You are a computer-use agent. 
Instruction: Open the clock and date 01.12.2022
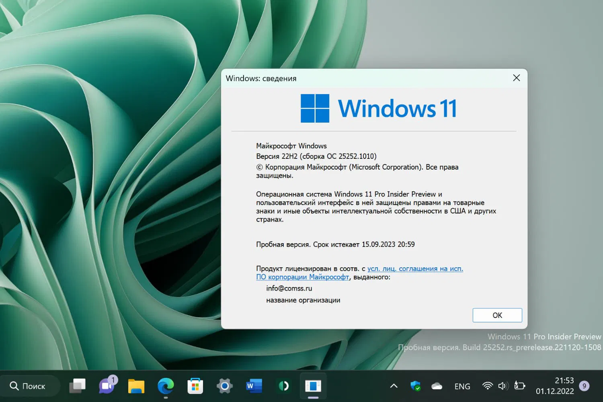click(x=555, y=386)
